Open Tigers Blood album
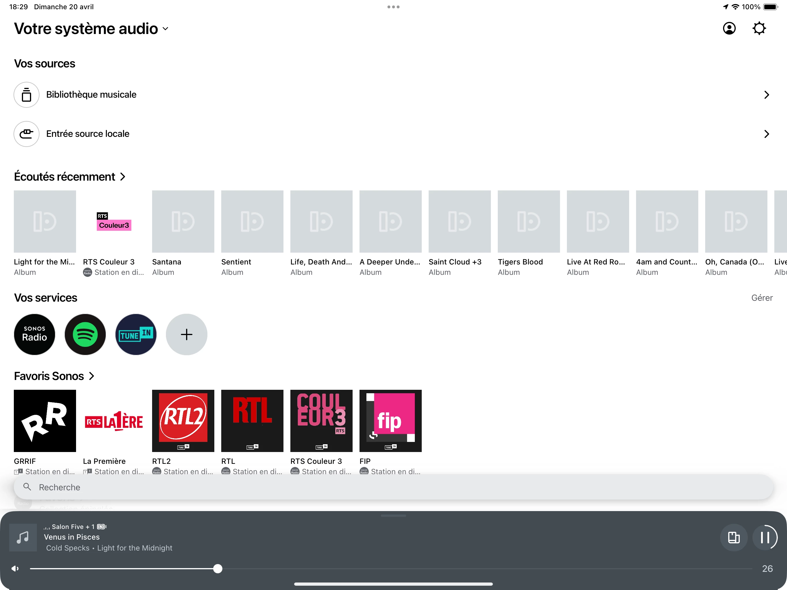 coord(529,221)
